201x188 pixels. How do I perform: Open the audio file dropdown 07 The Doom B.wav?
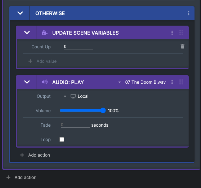tap(142, 82)
